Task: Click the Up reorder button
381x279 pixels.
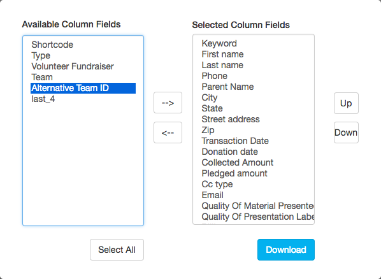Action: (346, 103)
